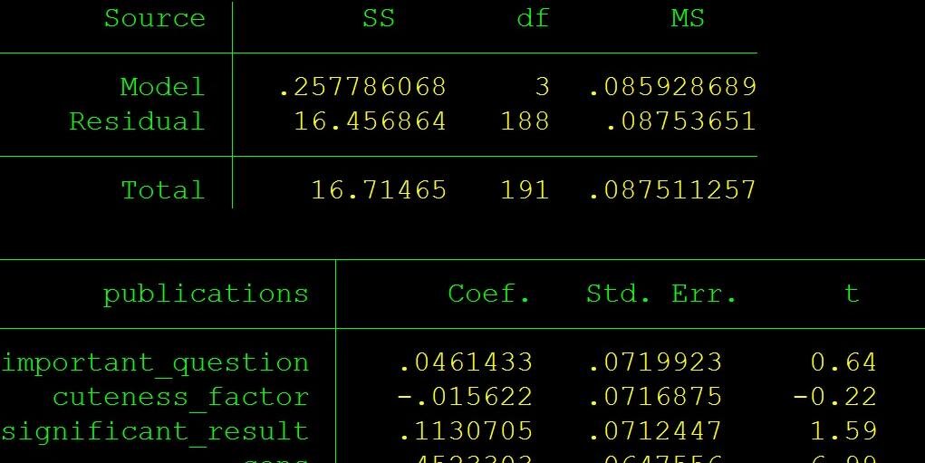
Task: Click standard error .0716875
Action: (655, 396)
